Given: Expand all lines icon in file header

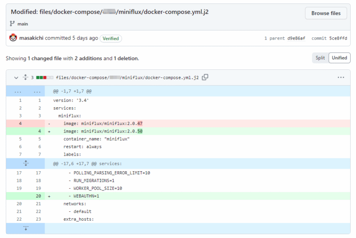Looking at the screenshot, I should click(25, 77).
